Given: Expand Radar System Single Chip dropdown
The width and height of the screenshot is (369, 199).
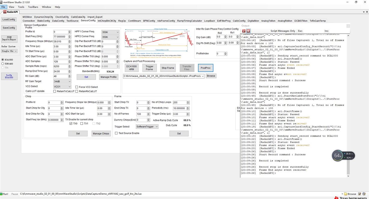Looking at the screenshot, I should pyautogui.click(x=9, y=51).
